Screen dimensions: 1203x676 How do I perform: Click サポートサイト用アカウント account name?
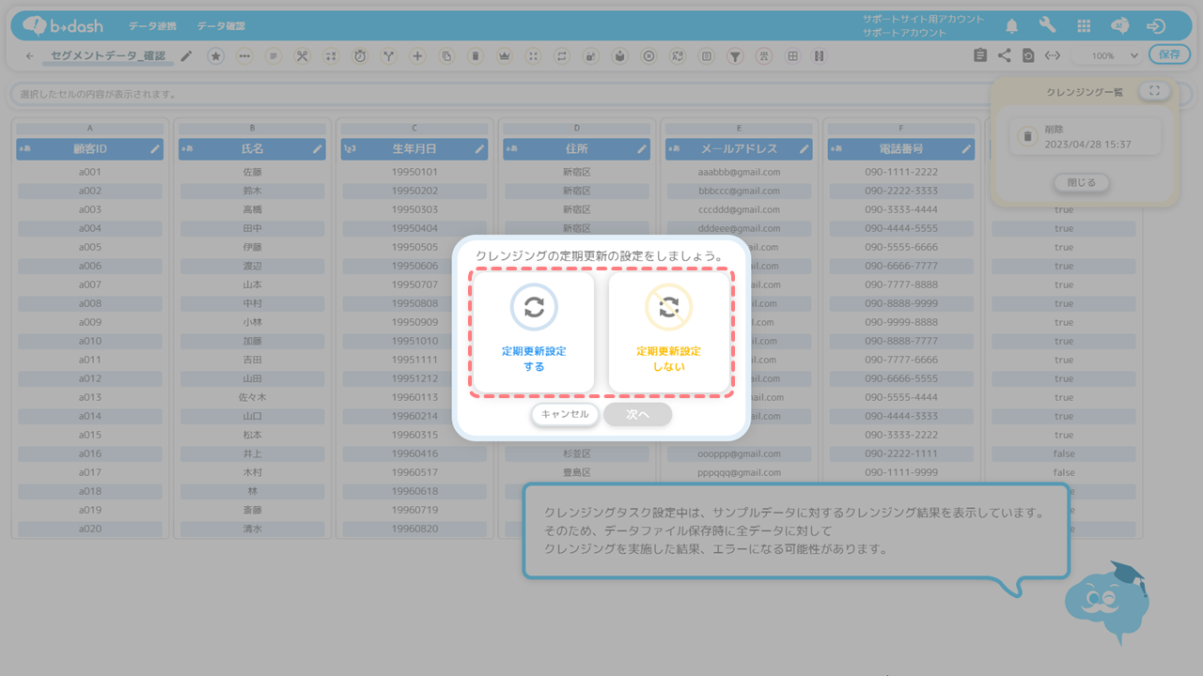[x=924, y=19]
